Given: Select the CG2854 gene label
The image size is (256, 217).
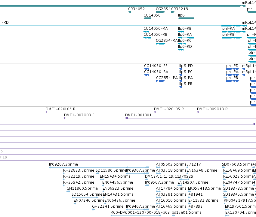Looking at the screenshot, I should click(163, 9).
